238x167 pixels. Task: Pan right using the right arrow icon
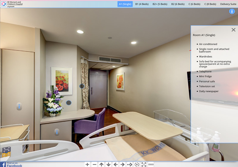tap(123, 164)
